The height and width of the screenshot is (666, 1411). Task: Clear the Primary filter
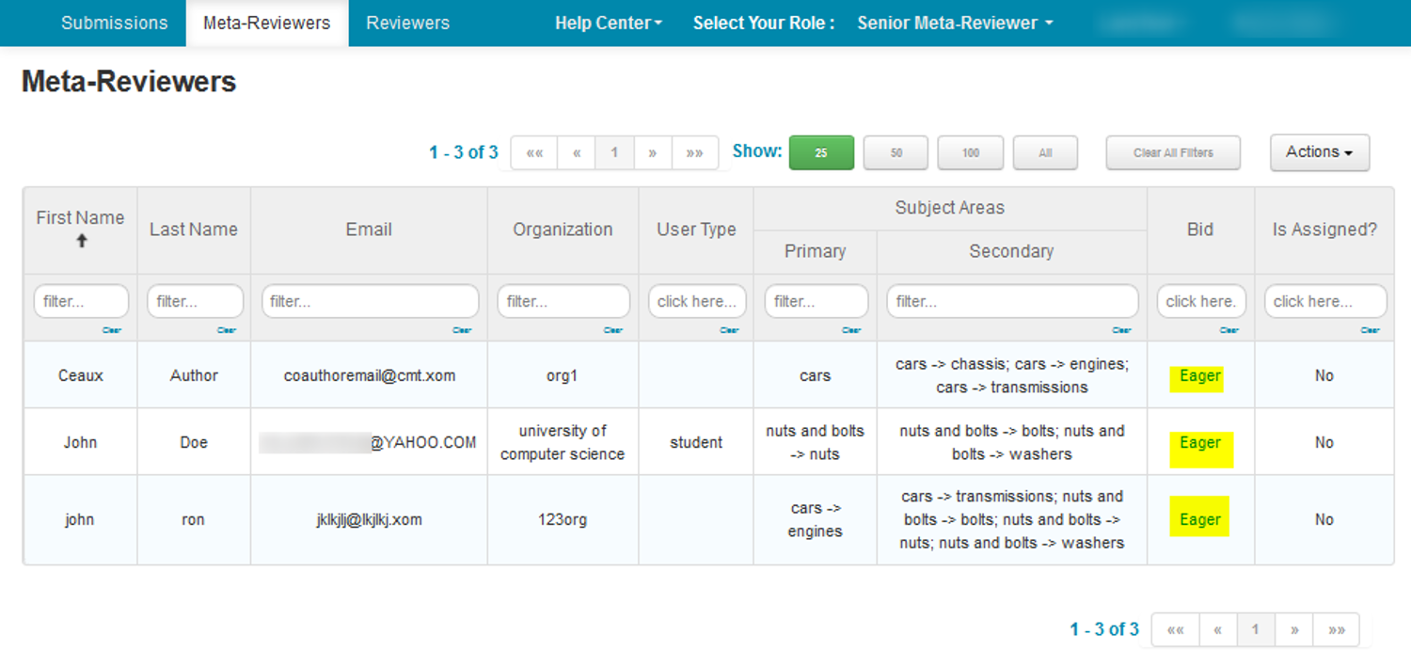pyautogui.click(x=851, y=330)
